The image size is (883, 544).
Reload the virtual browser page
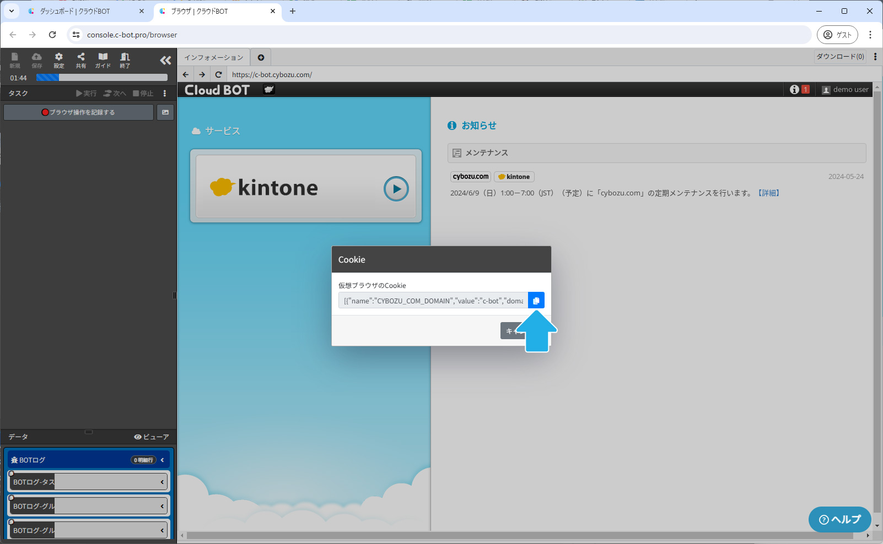point(219,74)
